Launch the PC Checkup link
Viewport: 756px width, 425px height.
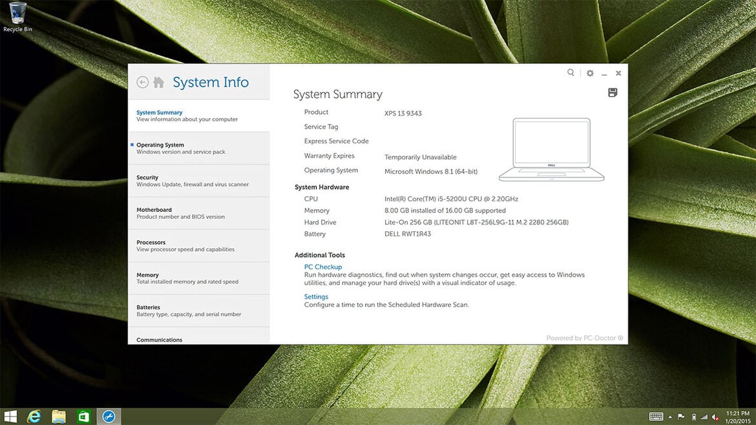pos(322,267)
